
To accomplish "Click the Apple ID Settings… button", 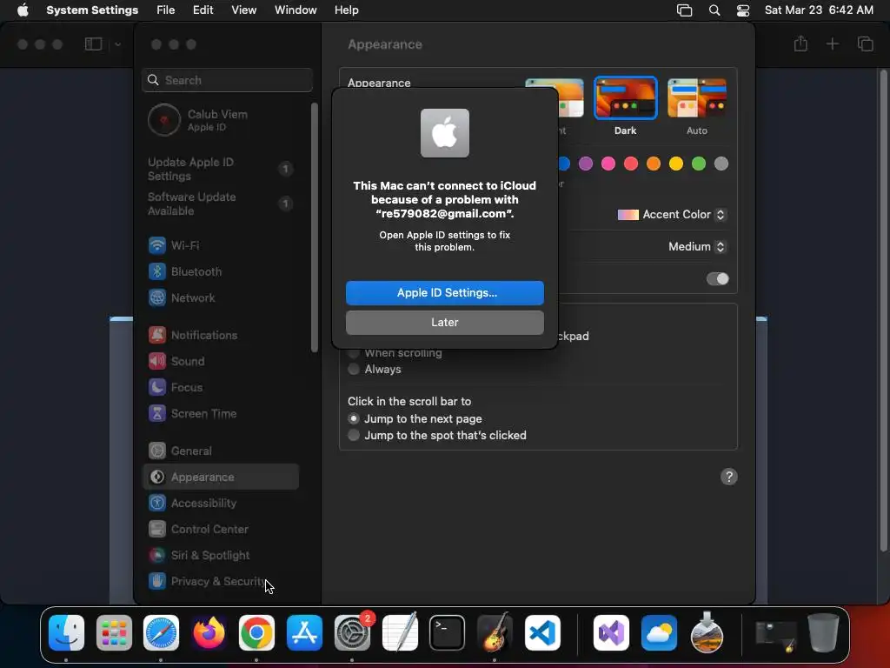I will point(445,293).
